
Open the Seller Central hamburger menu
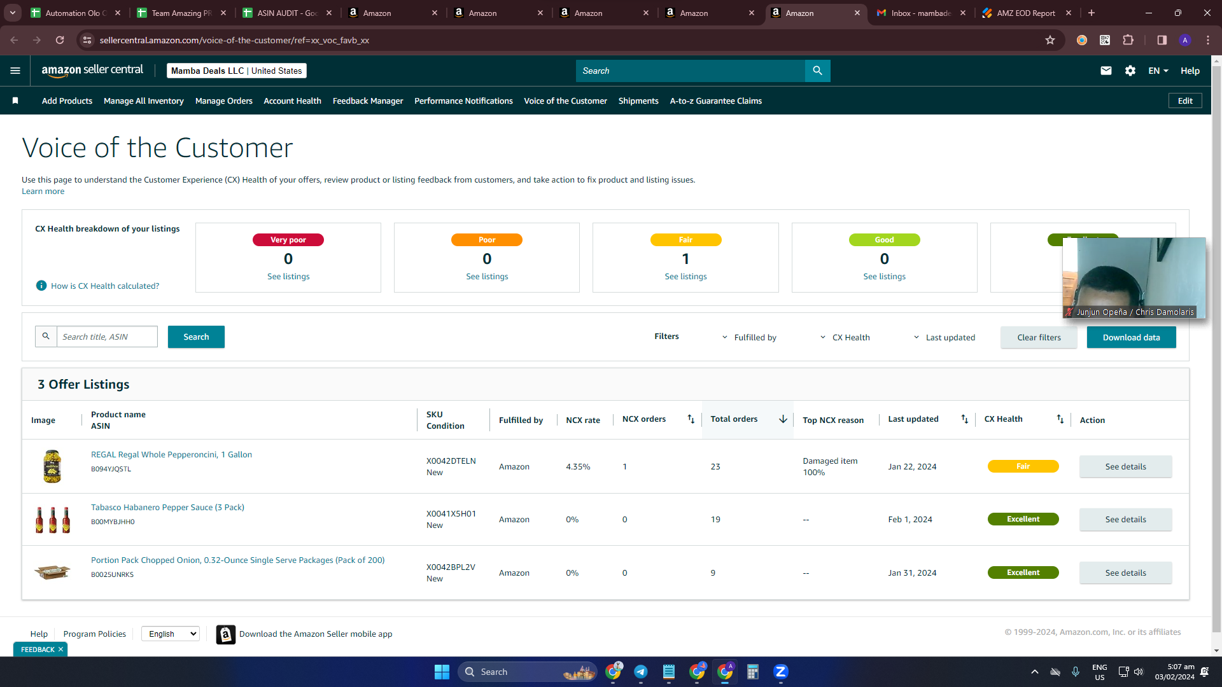point(15,71)
